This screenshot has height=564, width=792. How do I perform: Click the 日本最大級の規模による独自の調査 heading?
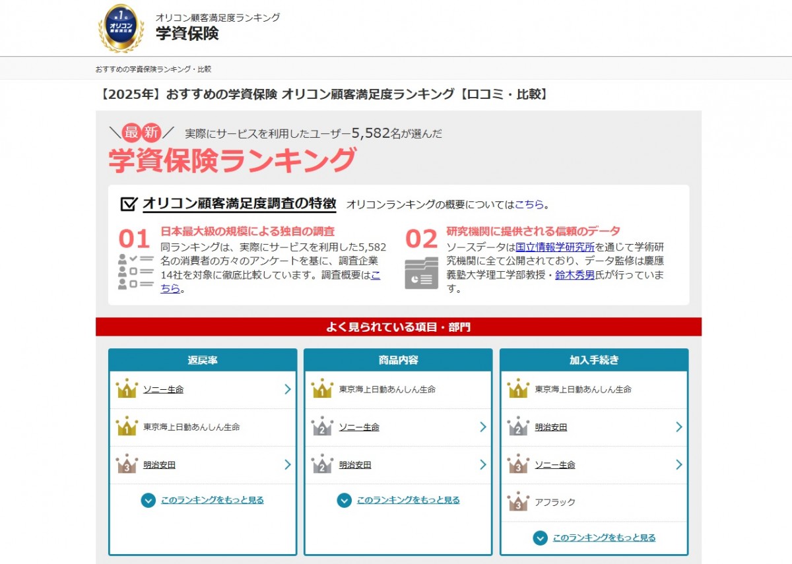[247, 232]
